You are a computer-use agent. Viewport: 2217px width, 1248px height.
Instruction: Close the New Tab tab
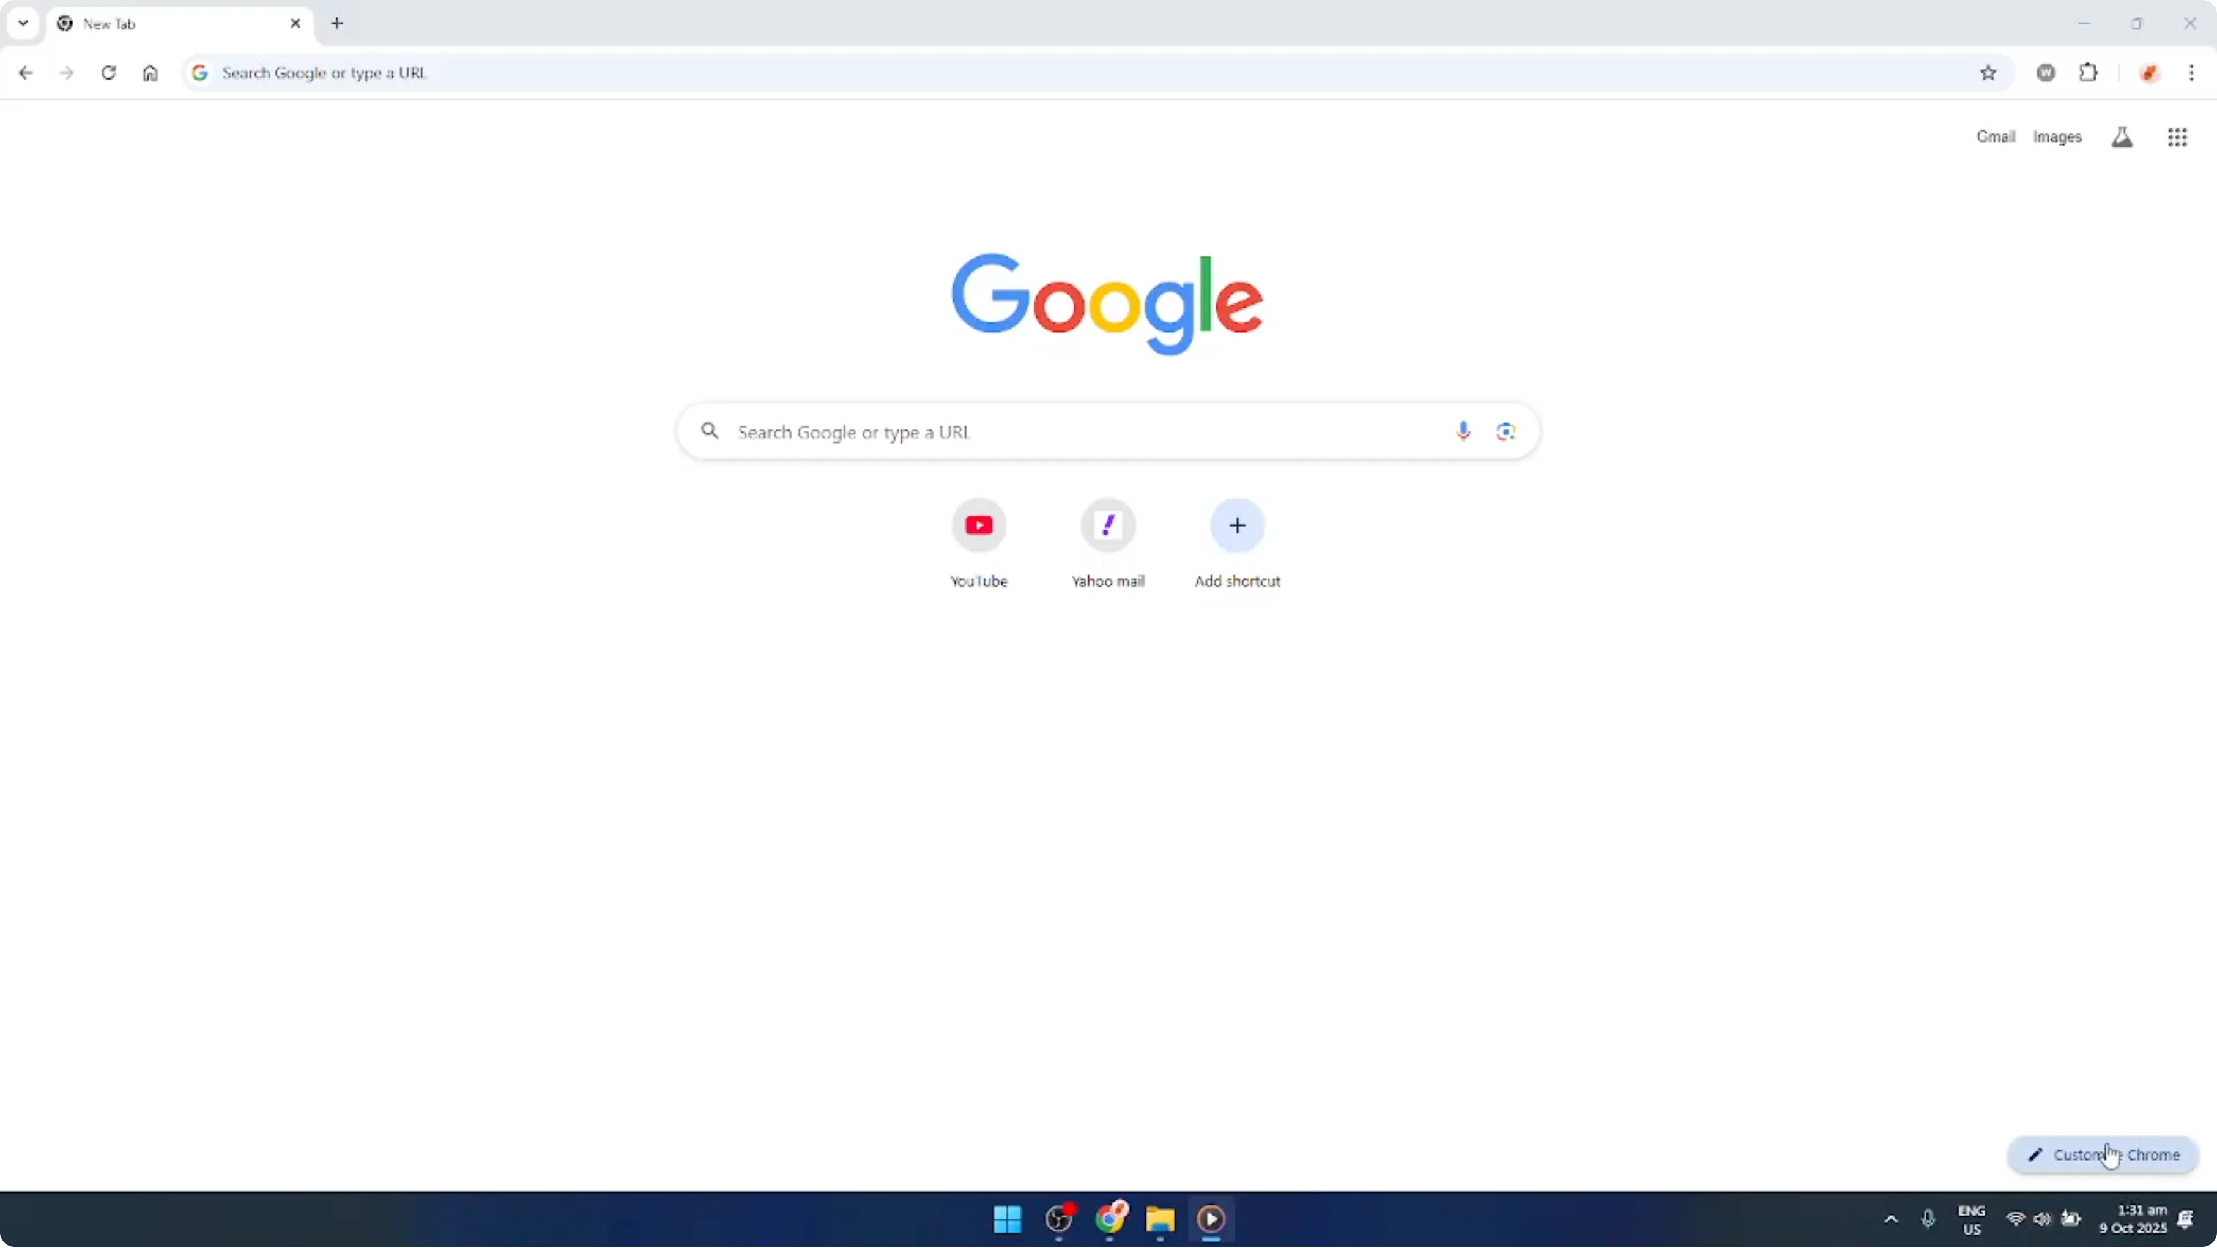[x=295, y=23]
